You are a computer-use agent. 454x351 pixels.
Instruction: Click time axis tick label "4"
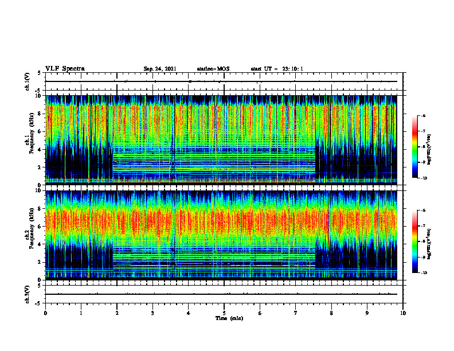[189, 313]
